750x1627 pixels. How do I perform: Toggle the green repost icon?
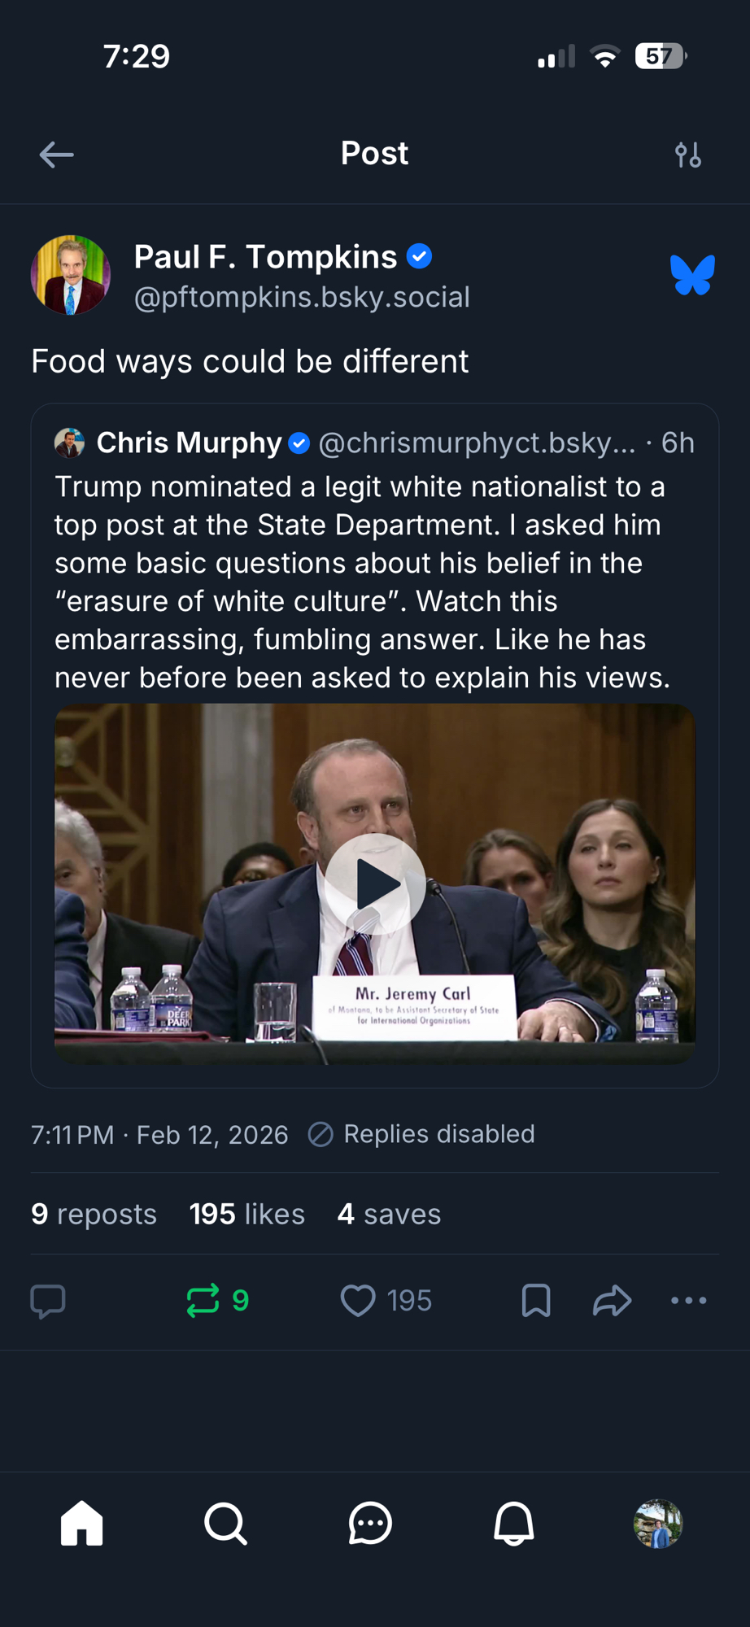[x=203, y=1301]
